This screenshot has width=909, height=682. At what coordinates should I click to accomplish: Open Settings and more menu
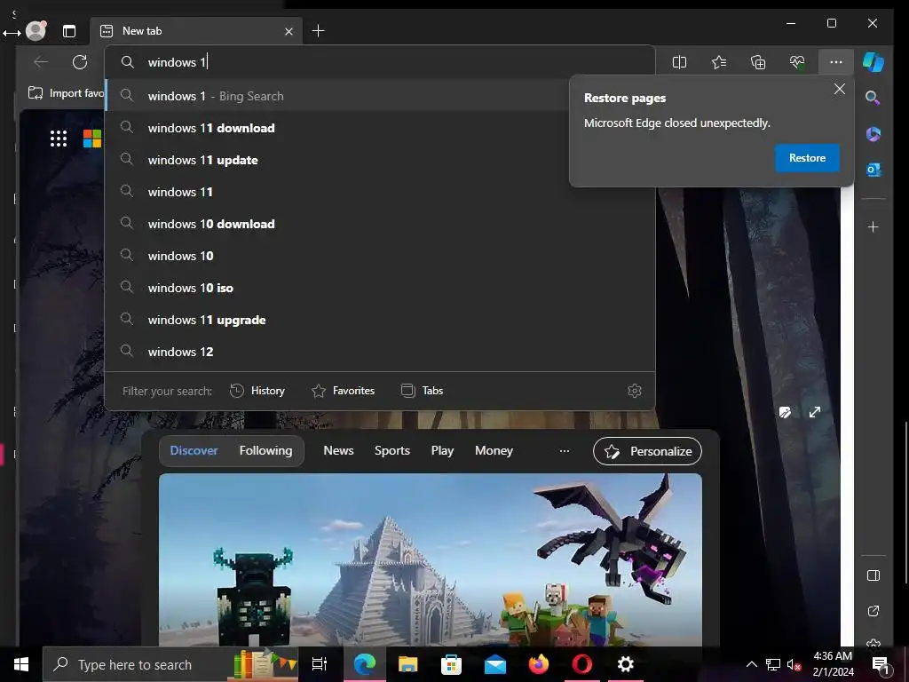pyautogui.click(x=836, y=62)
